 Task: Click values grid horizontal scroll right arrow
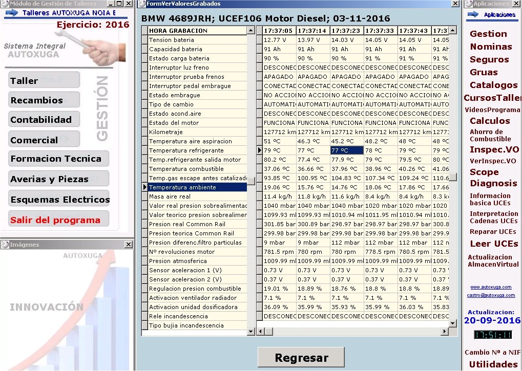[x=445, y=332]
